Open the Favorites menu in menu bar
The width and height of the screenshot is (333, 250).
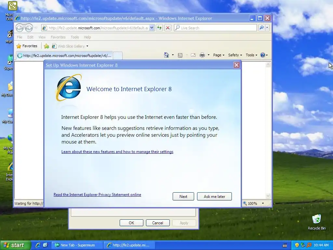pyautogui.click(x=58, y=37)
